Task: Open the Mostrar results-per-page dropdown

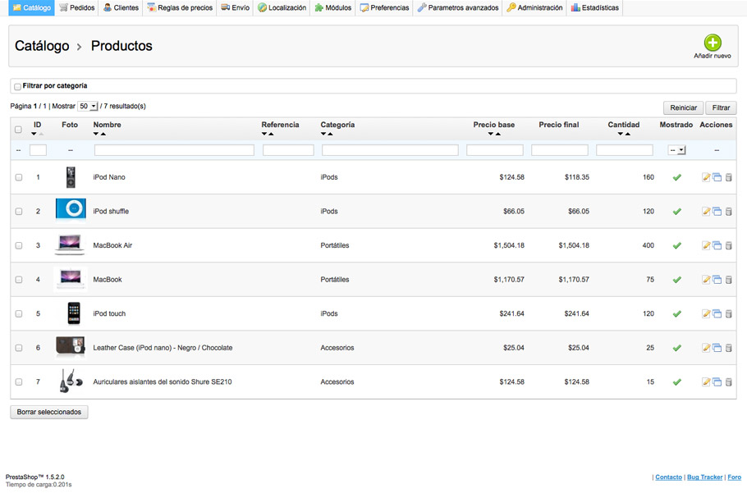Action: click(x=87, y=107)
